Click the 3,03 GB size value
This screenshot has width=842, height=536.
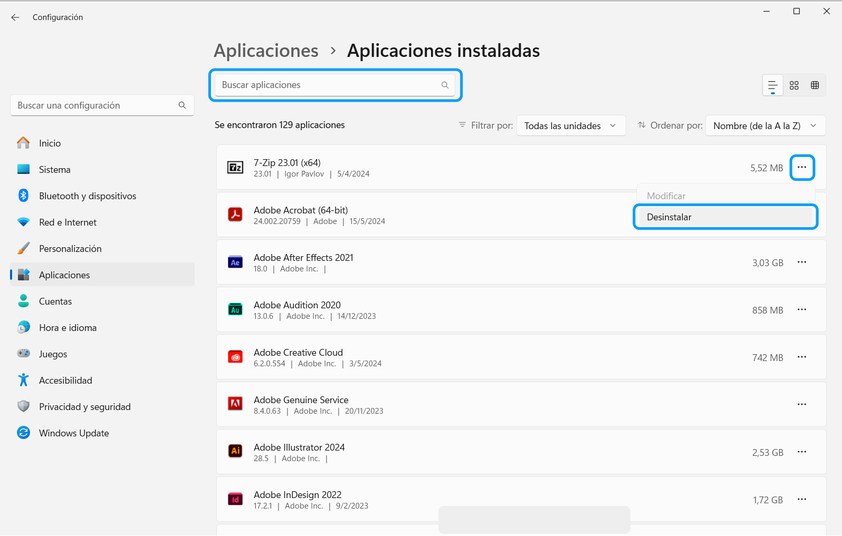tap(768, 263)
